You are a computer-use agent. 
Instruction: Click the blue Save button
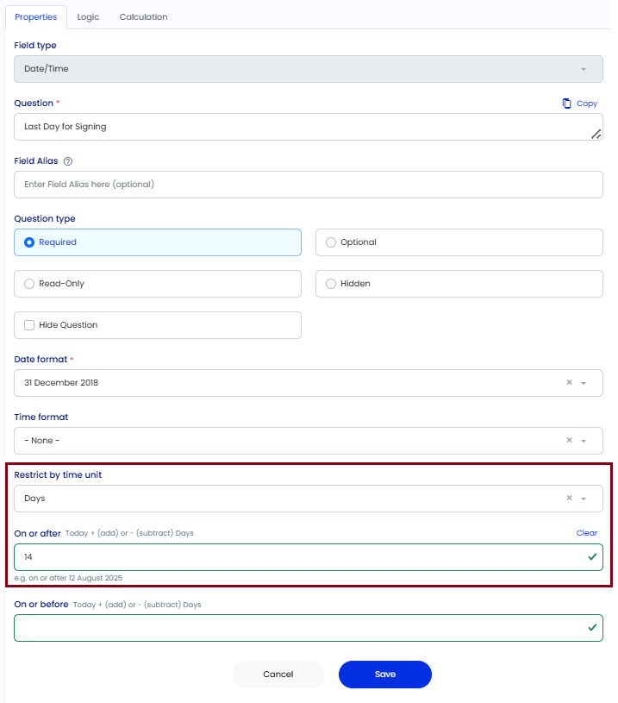tap(385, 675)
